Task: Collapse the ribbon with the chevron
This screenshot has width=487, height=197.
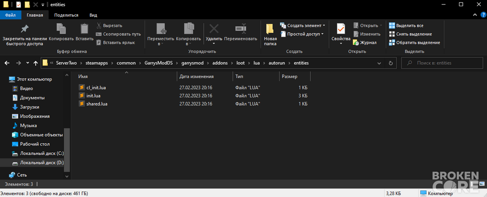Action: (x=475, y=15)
